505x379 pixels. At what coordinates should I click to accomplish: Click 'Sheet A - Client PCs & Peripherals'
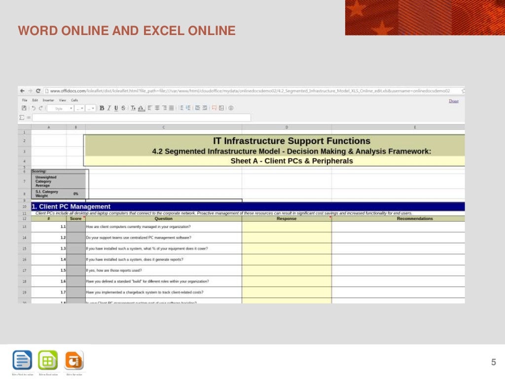coord(291,161)
